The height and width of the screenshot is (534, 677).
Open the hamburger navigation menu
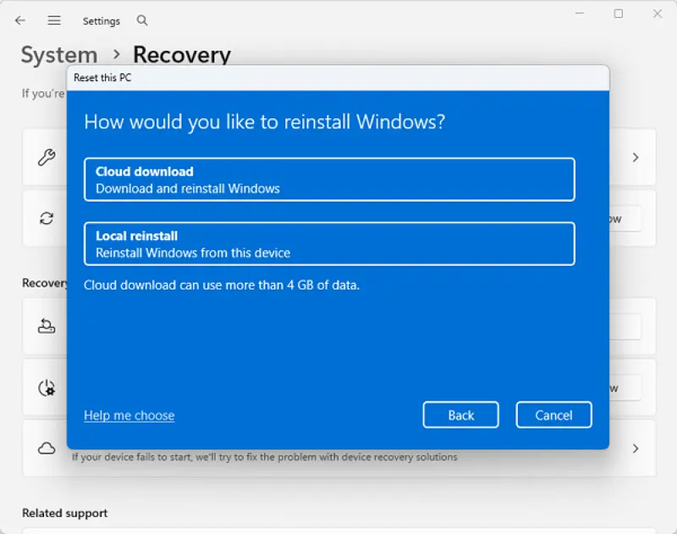tap(54, 20)
